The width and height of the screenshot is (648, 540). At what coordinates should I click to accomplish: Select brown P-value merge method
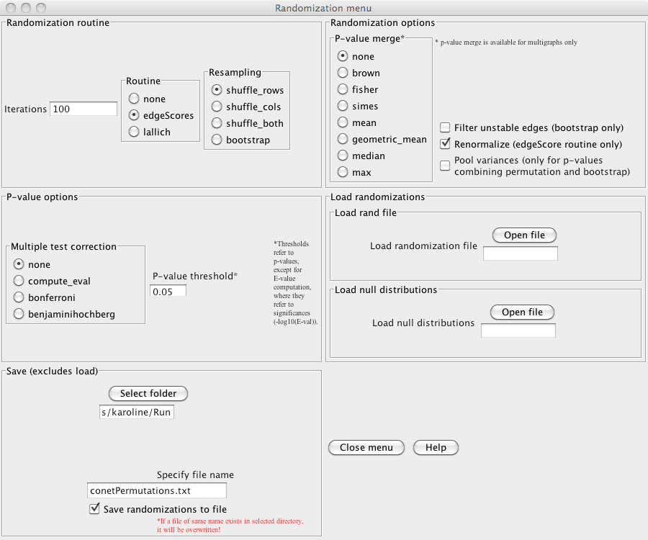tap(343, 73)
